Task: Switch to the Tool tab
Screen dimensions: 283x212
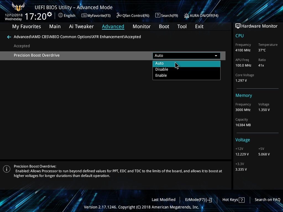Action: coord(182,26)
